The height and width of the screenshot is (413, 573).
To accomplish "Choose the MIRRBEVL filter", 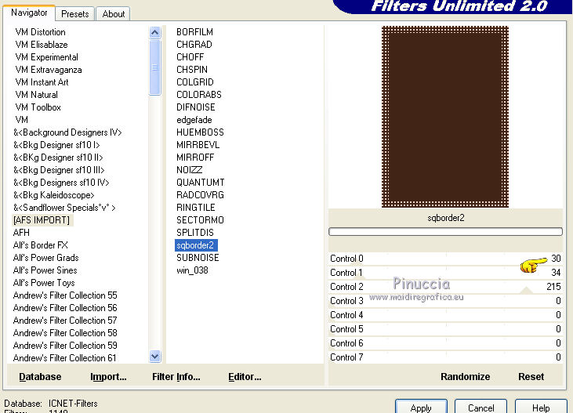I will coord(198,145).
